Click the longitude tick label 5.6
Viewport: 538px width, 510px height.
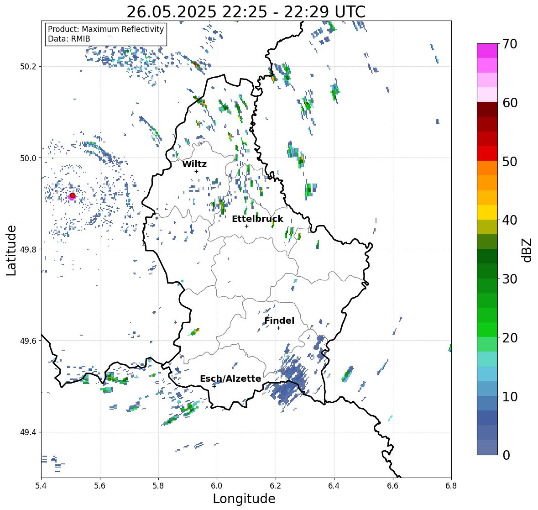pyautogui.click(x=100, y=486)
